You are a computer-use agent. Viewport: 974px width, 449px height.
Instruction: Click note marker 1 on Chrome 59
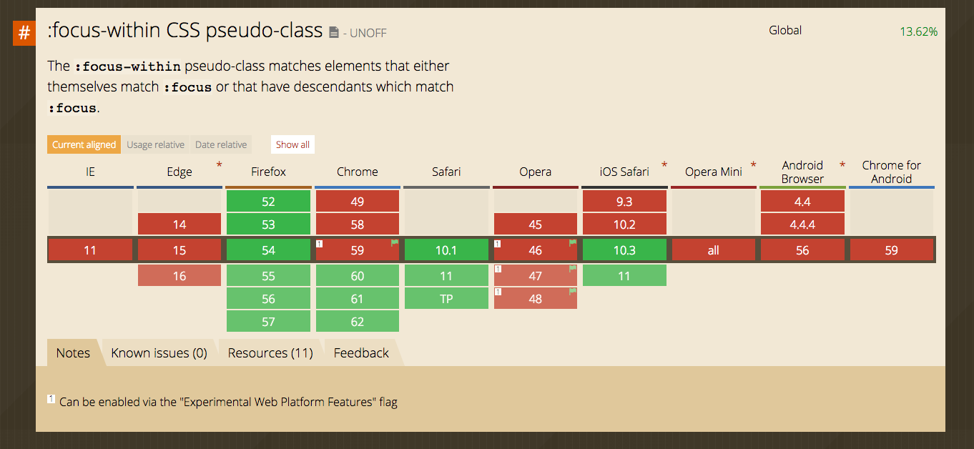click(x=319, y=244)
